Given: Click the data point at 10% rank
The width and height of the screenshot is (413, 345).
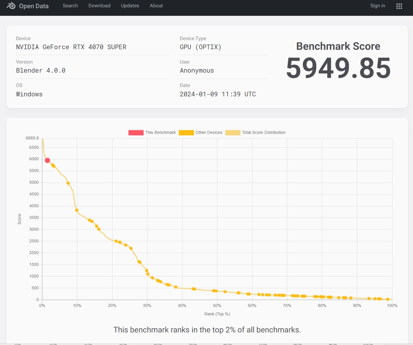Looking at the screenshot, I should [x=77, y=210].
